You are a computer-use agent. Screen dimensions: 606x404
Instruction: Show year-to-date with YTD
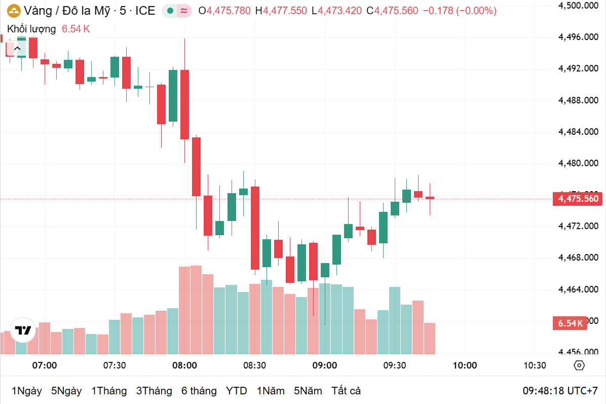click(x=237, y=391)
